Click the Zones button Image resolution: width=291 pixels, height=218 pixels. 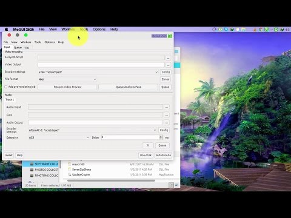click(x=166, y=79)
